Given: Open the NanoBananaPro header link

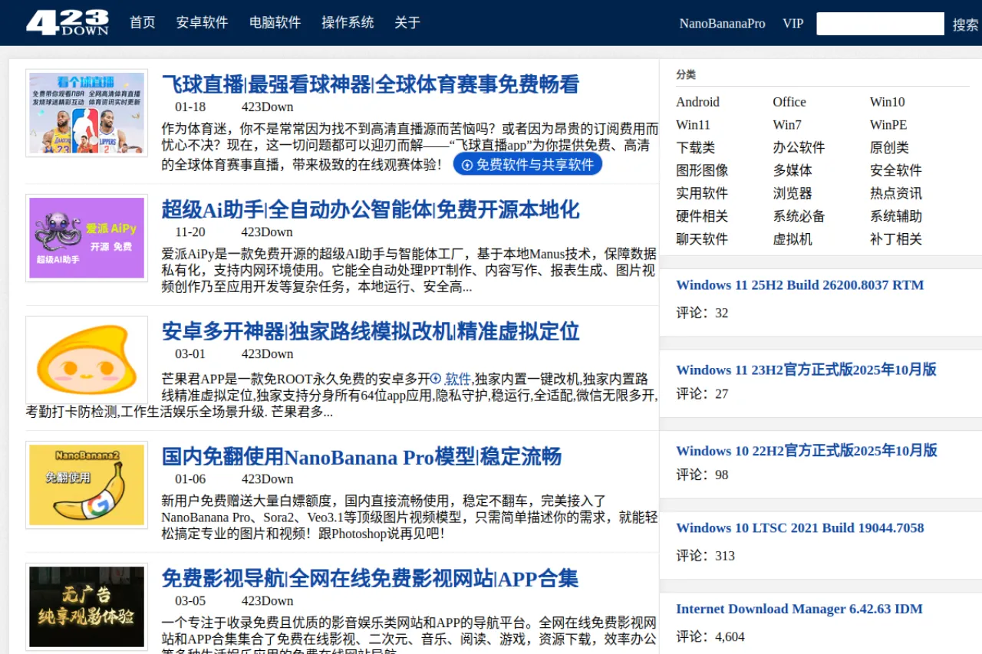Looking at the screenshot, I should [x=722, y=24].
